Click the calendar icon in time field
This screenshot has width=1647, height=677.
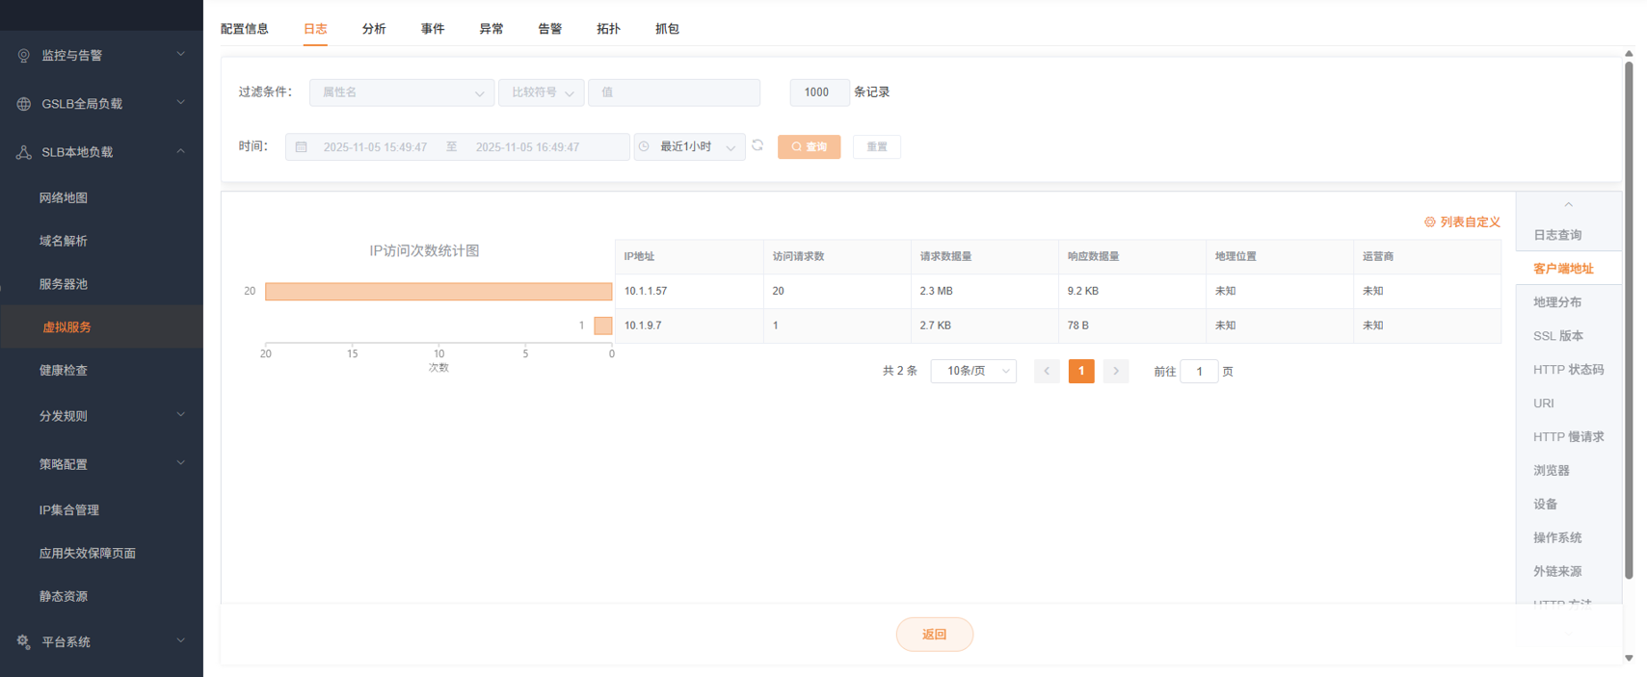point(302,147)
